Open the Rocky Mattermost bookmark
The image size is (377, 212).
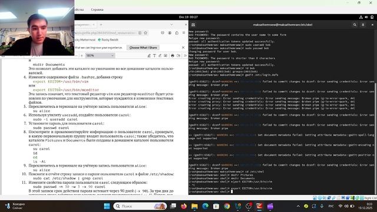click(x=84, y=40)
